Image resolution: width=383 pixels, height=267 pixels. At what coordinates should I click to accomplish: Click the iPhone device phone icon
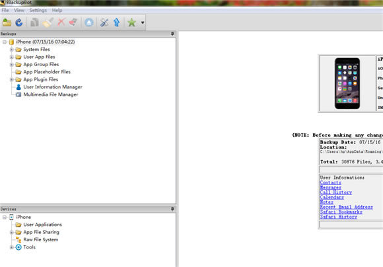(x=11, y=217)
